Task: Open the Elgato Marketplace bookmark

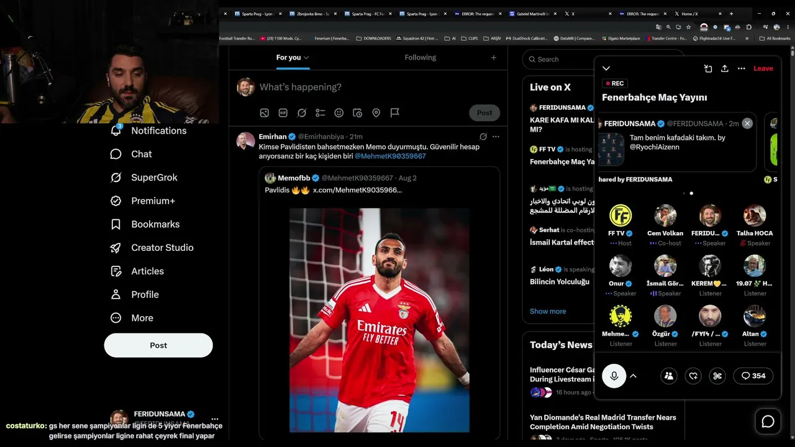Action: point(620,38)
